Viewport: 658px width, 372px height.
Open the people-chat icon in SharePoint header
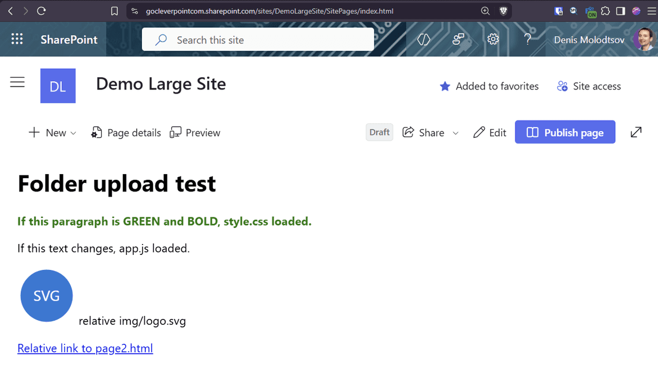point(458,39)
